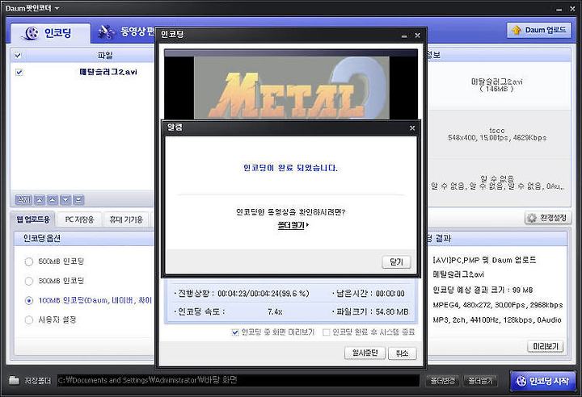
Task: Toggle the select-all checkbox in 파일 header
Action: click(18, 56)
